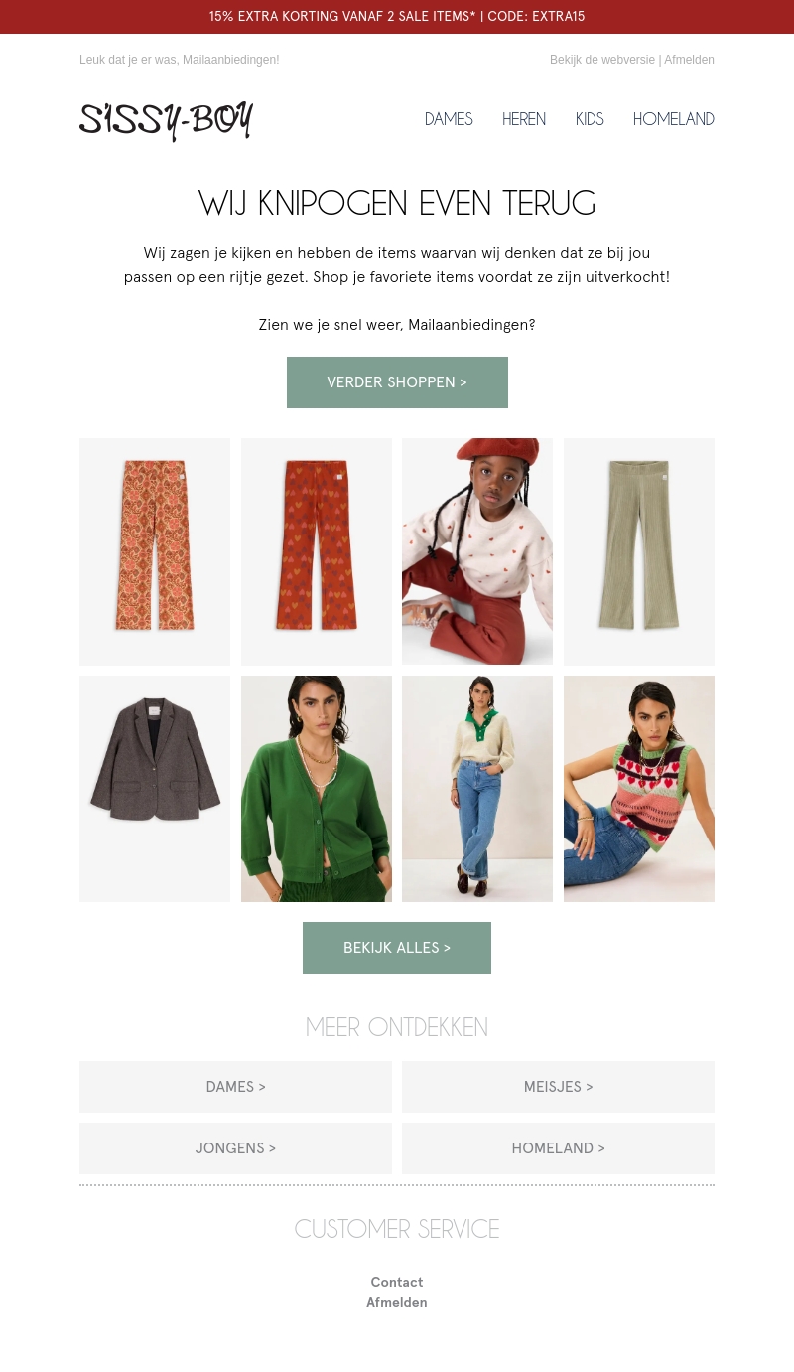Open the striped heart knit vest image
Screen dimensions: 794x1372
[639, 789]
